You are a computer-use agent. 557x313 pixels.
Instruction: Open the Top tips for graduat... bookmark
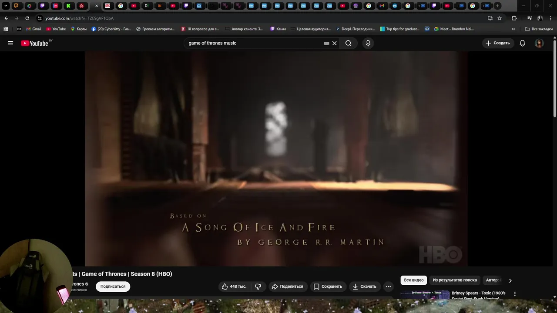[x=400, y=29]
